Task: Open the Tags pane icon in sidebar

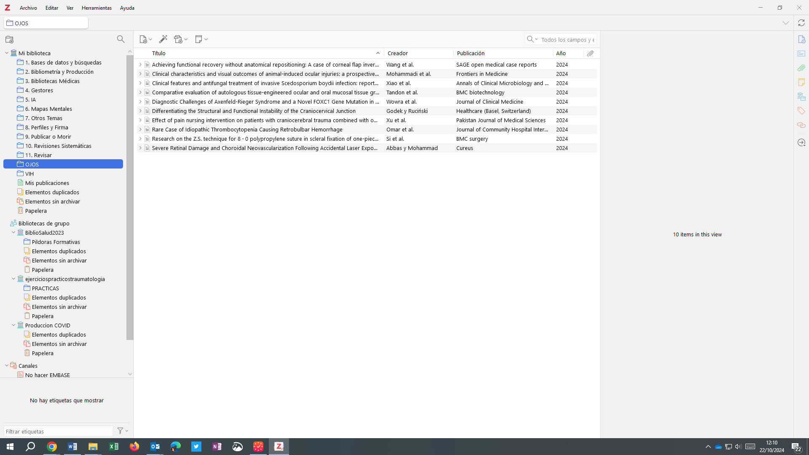Action: point(801,111)
